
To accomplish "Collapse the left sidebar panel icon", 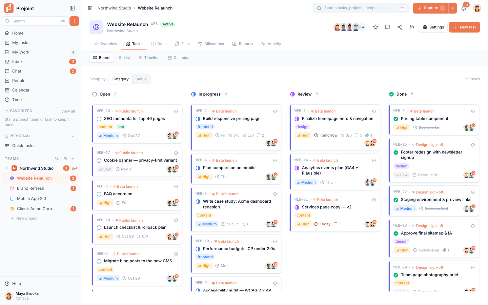I will 72,8.
